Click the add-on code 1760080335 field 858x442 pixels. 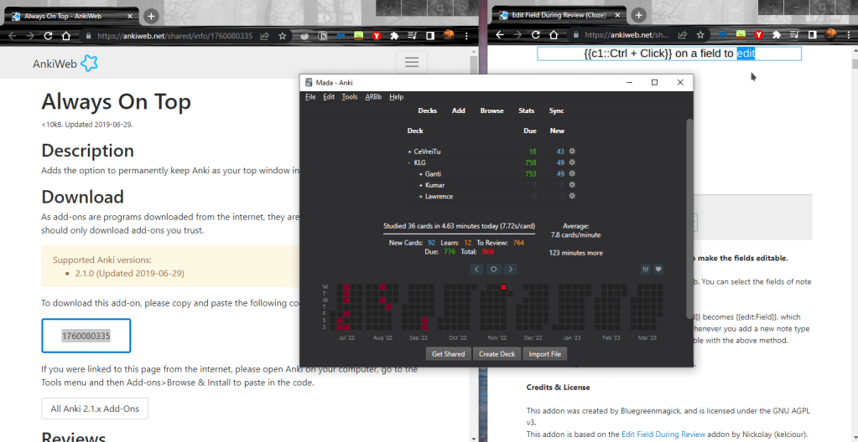click(x=86, y=336)
